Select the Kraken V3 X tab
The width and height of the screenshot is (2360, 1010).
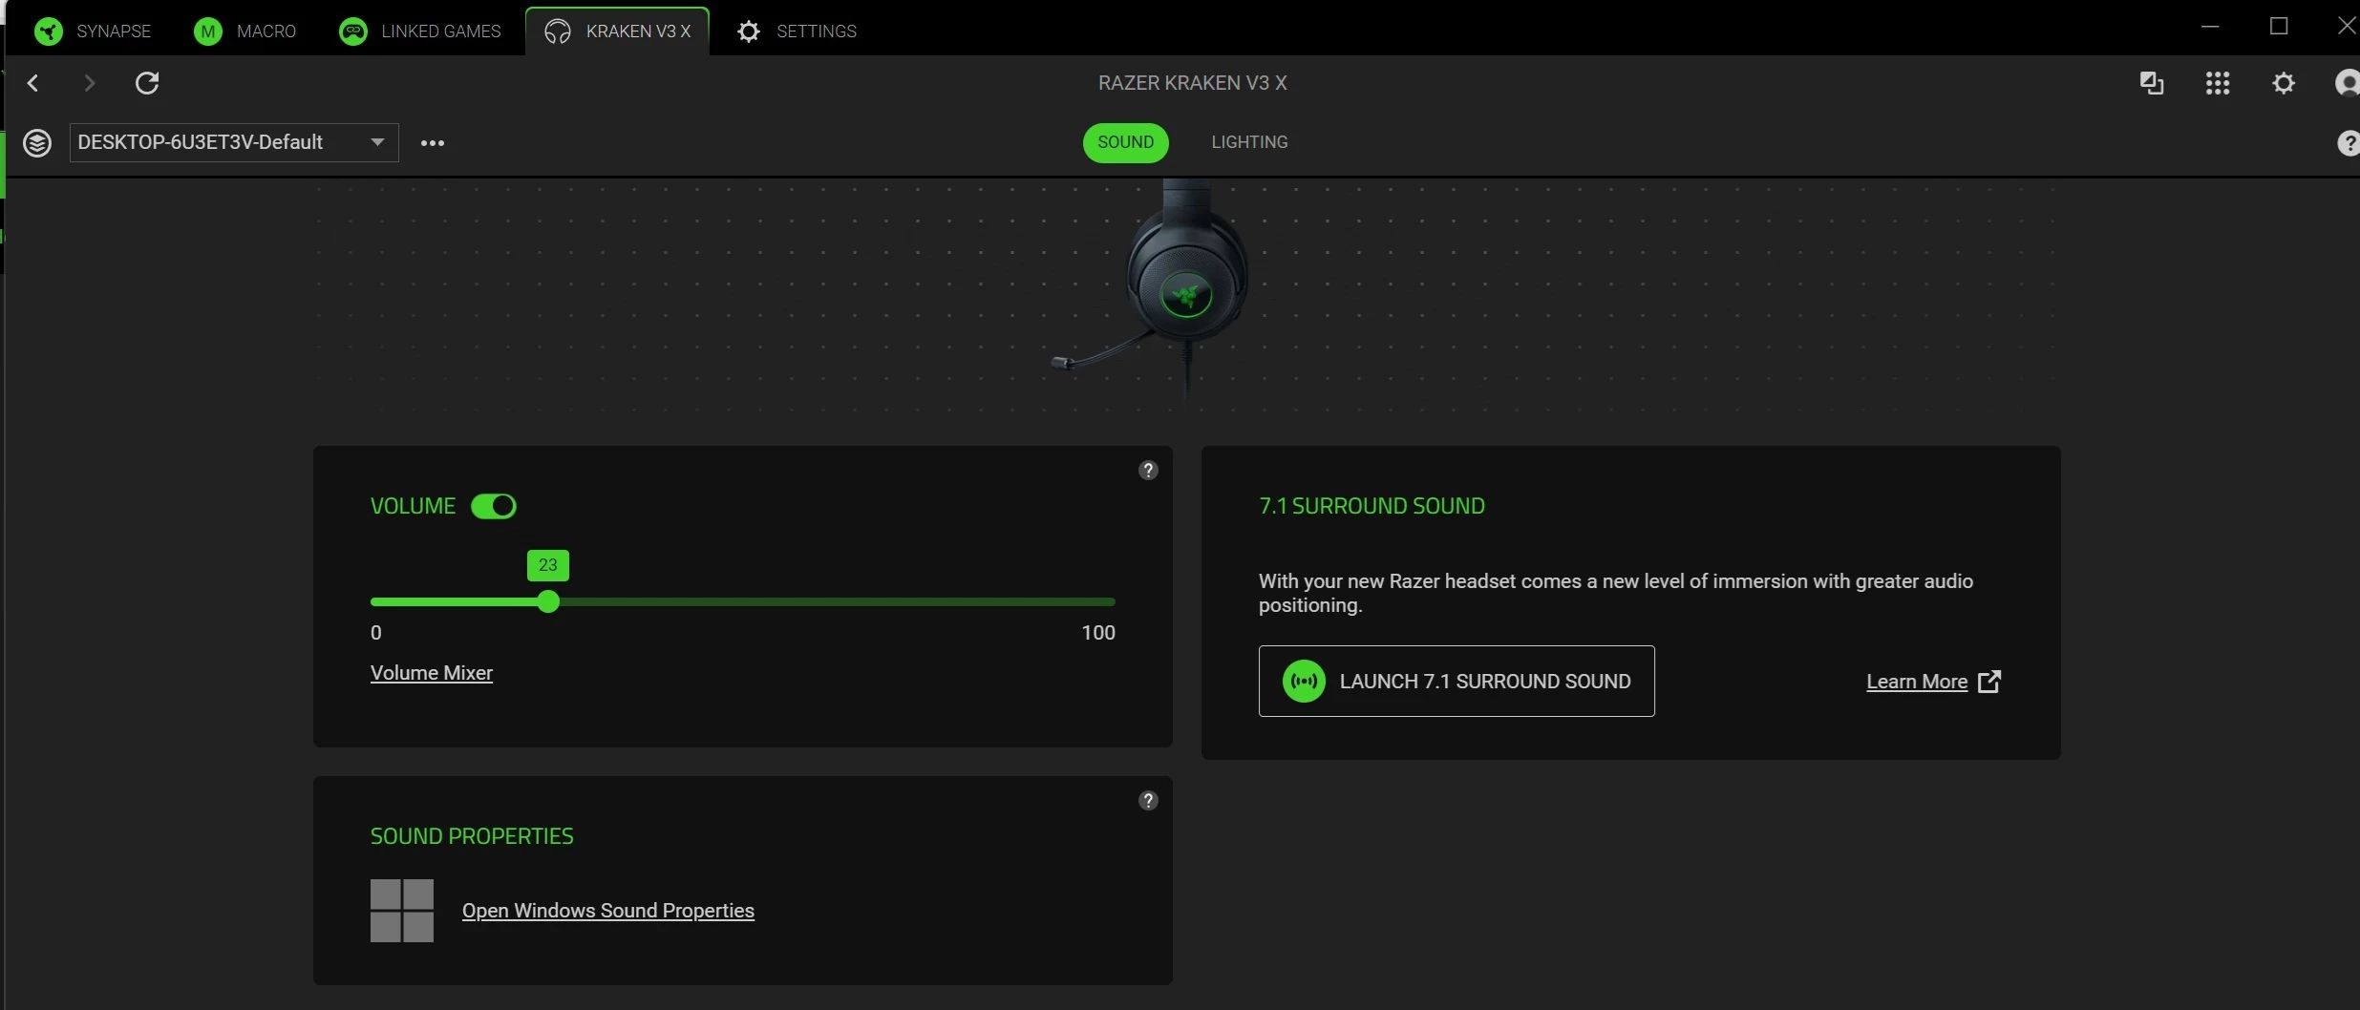pos(617,31)
